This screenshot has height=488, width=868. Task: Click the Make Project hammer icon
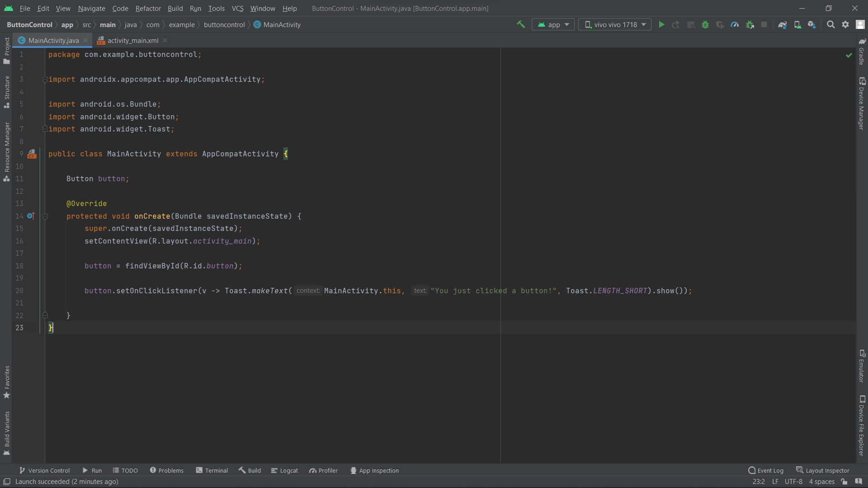(x=521, y=24)
